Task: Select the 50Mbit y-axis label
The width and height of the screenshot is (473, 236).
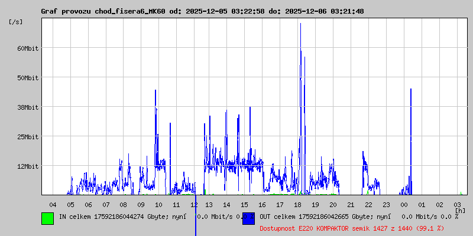Action: click(x=28, y=78)
